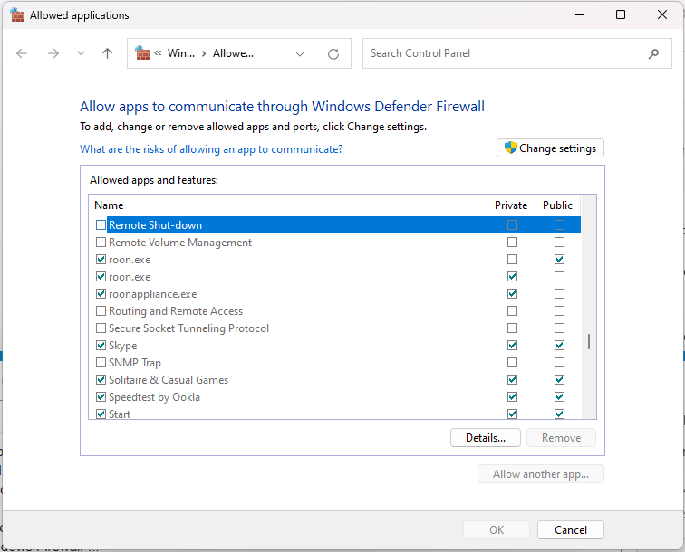Image resolution: width=685 pixels, height=552 pixels.
Task: Select the Secure Socket Tunneling Protocol row
Action: coord(335,328)
